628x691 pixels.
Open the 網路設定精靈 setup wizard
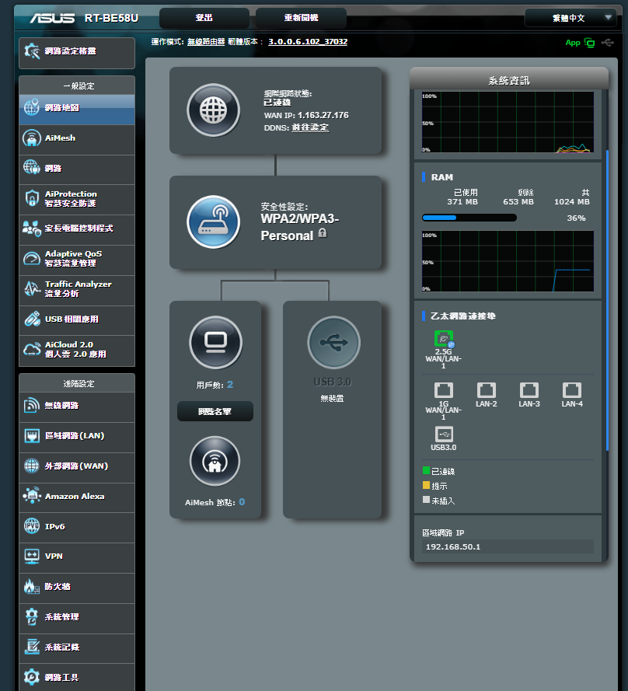tap(77, 52)
